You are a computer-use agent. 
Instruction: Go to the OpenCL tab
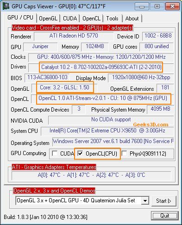tap(91, 19)
